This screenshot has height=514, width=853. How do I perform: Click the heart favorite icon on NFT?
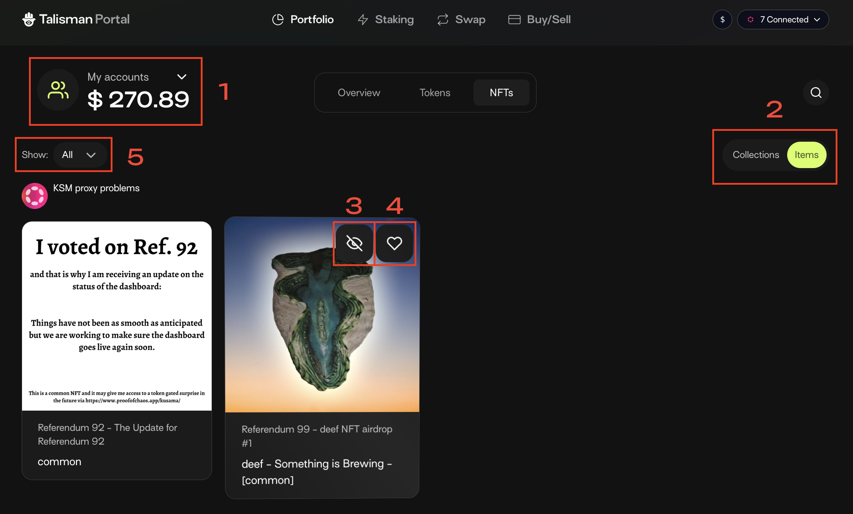tap(394, 243)
